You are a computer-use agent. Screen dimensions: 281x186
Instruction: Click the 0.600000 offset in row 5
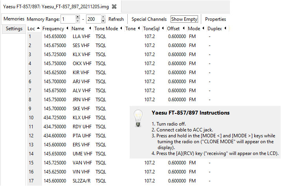pos(177,73)
